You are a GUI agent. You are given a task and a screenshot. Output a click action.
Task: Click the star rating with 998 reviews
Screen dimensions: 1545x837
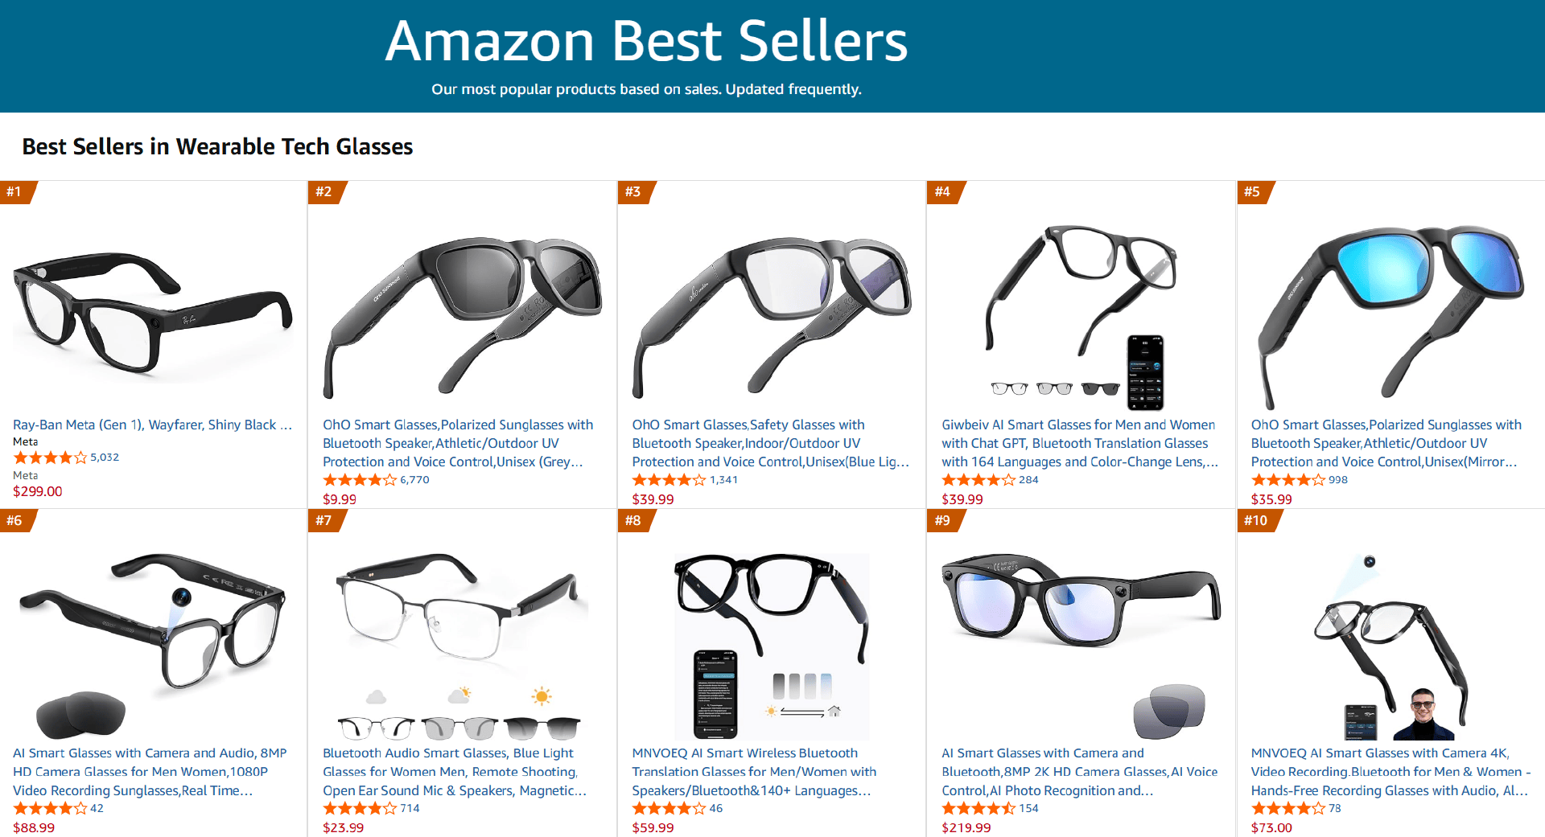point(1287,480)
